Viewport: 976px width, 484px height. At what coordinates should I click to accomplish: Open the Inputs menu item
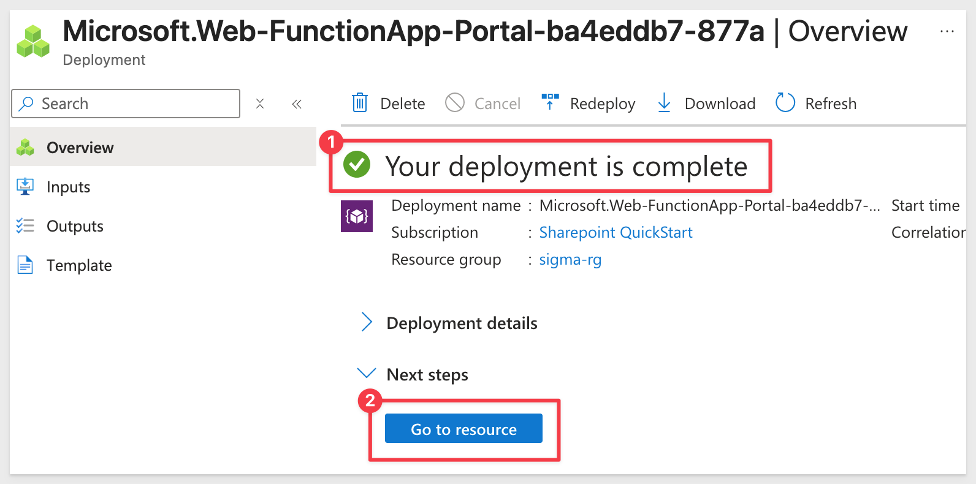(x=163, y=186)
